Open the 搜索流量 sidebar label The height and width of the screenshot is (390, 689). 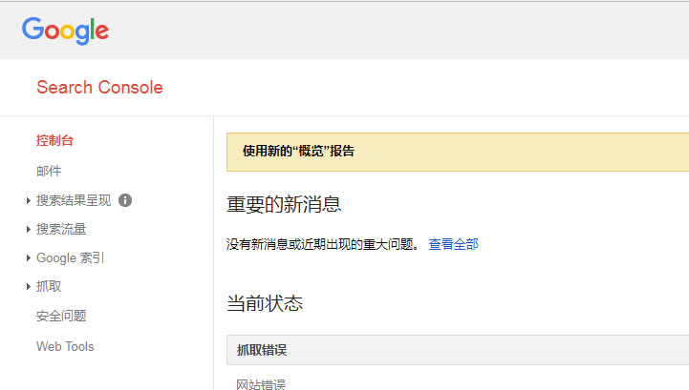pyautogui.click(x=61, y=229)
